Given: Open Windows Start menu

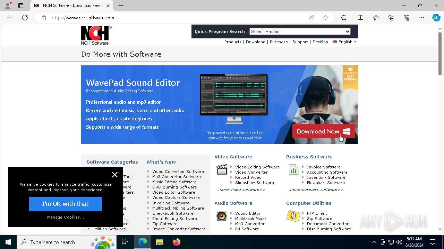Looking at the screenshot, I should click(x=8, y=242).
